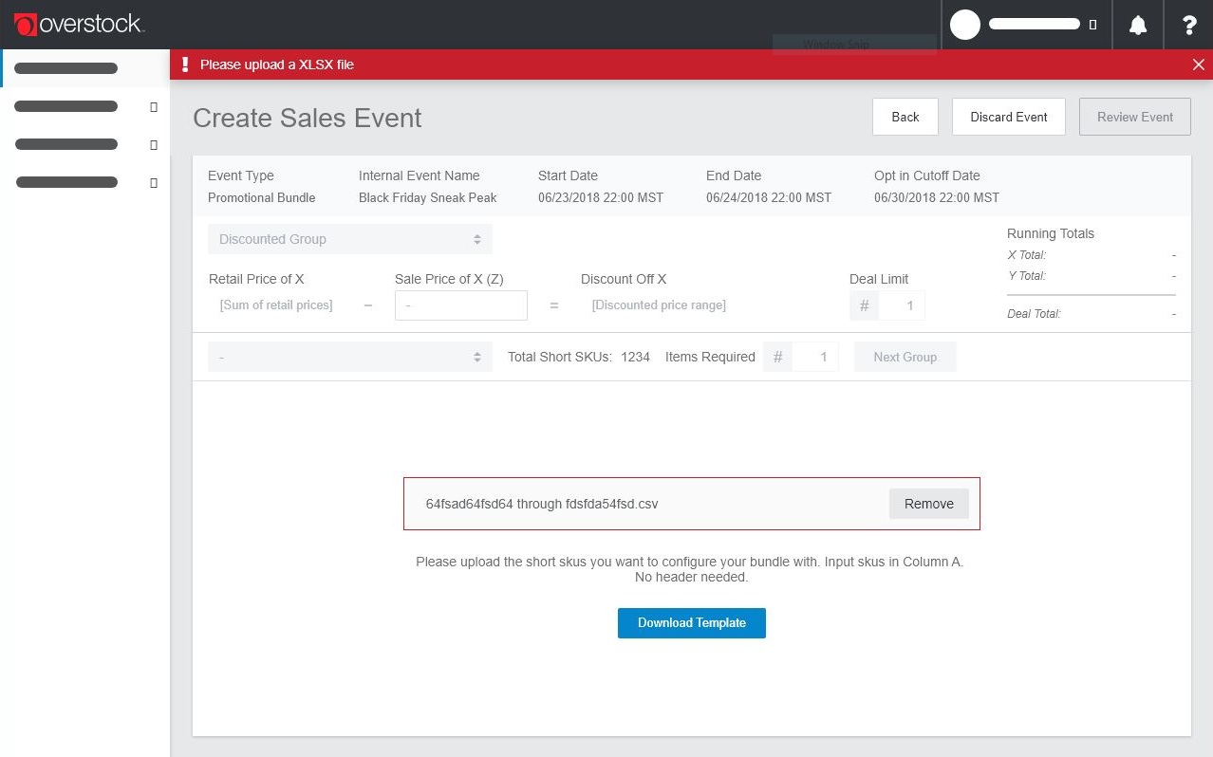Image resolution: width=1213 pixels, height=757 pixels.
Task: Expand the fourth sidebar menu item
Action: pyautogui.click(x=153, y=183)
